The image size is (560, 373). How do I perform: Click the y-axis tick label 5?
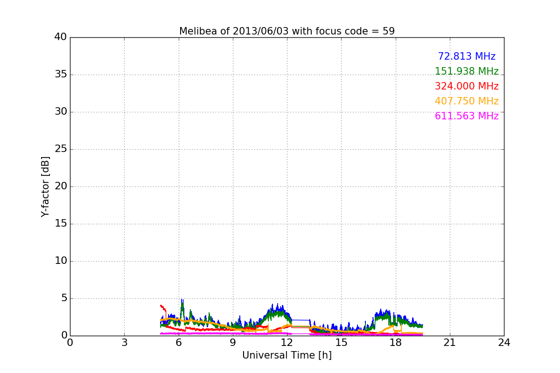[63, 298]
